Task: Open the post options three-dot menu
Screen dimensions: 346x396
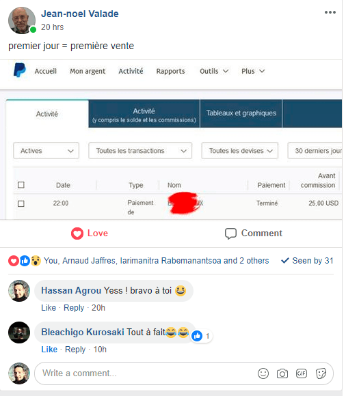Action: tap(330, 12)
